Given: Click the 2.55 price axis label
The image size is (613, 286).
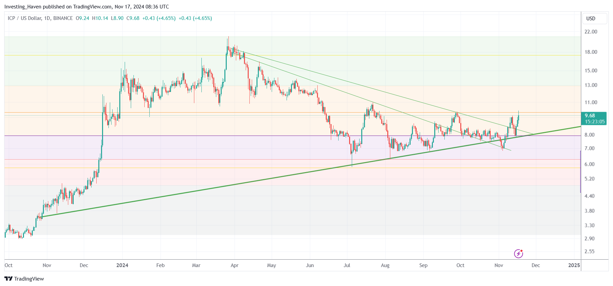Looking at the screenshot, I should pyautogui.click(x=589, y=252).
